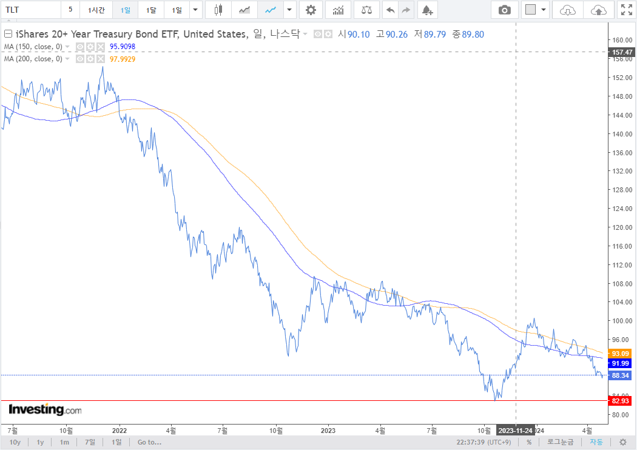Select candlestick chart style
Viewport: 637px width, 450px height.
click(218, 10)
